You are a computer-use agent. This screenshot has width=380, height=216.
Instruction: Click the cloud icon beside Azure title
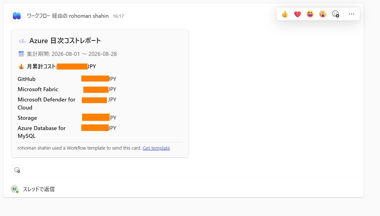tap(22, 41)
